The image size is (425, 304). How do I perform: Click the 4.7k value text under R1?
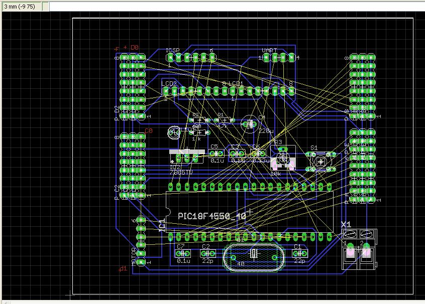(222, 126)
